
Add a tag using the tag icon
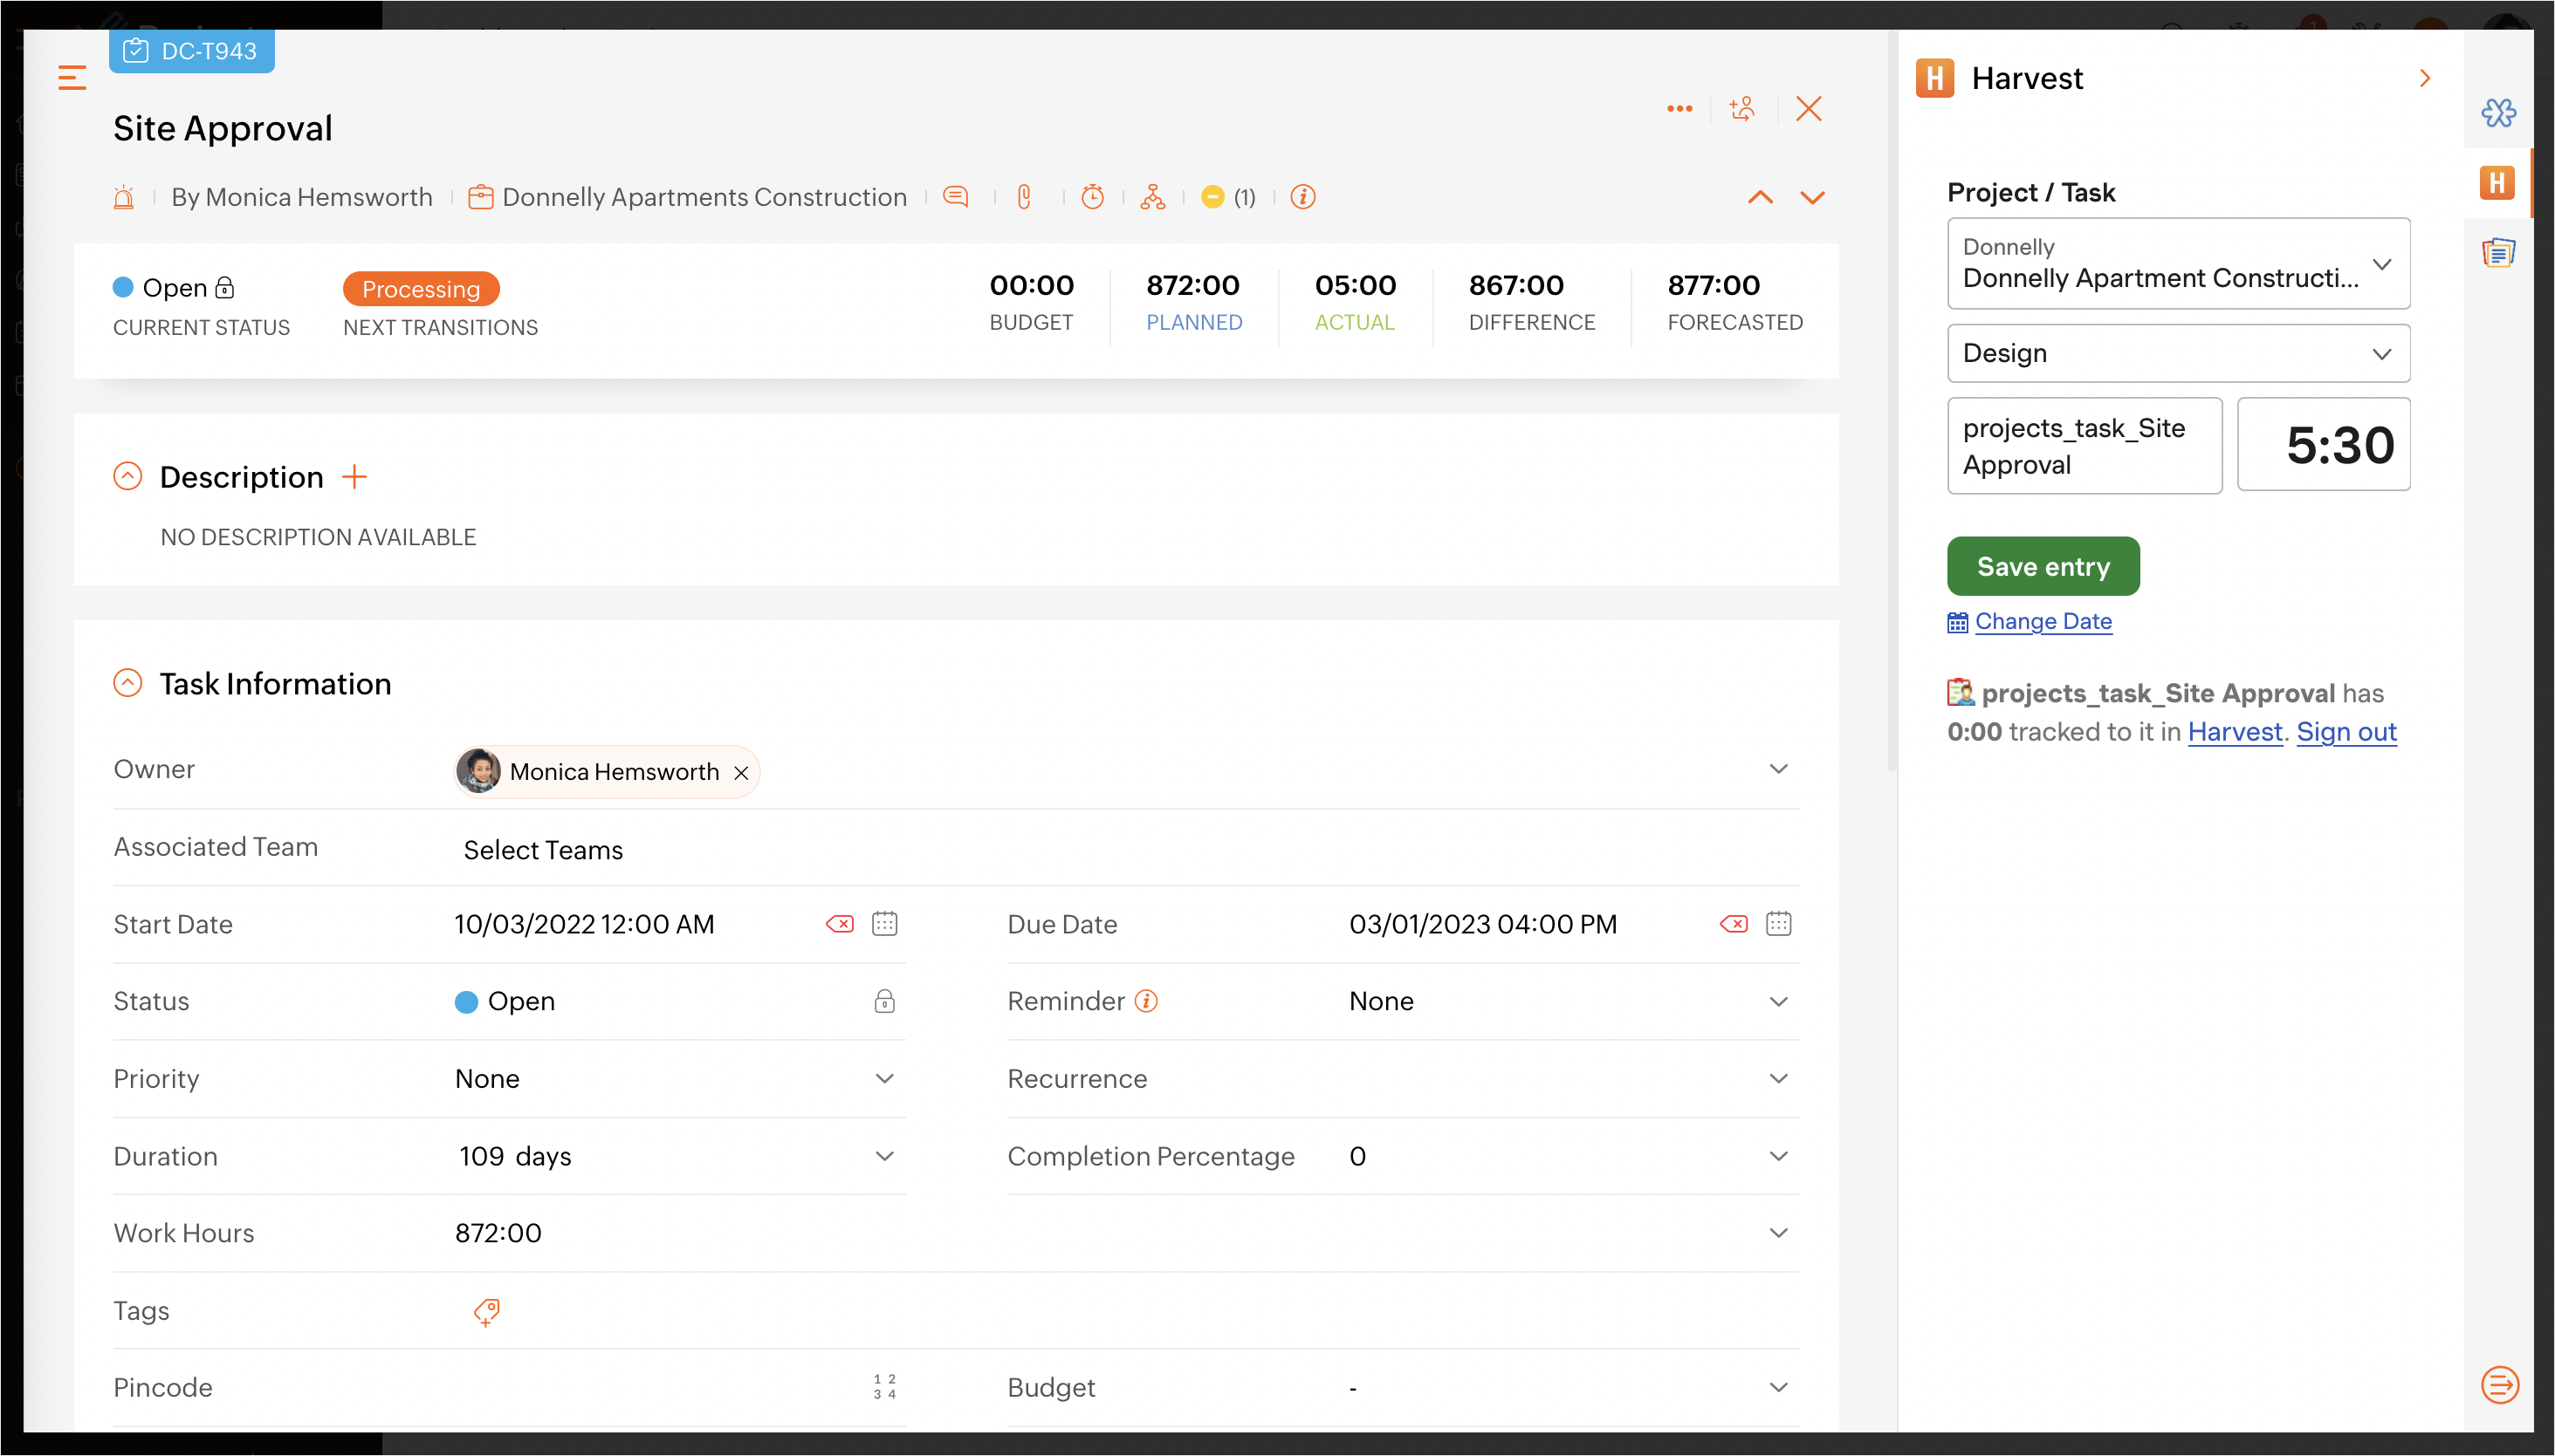coord(487,1311)
